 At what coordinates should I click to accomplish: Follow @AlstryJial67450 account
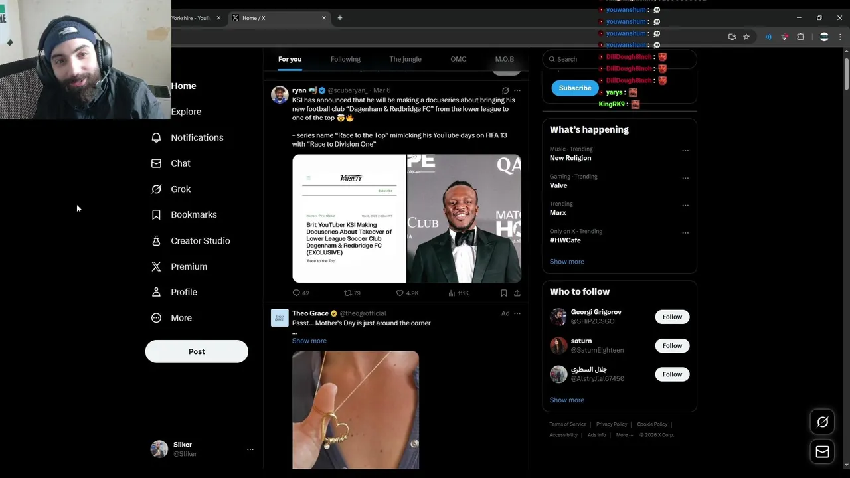(x=672, y=374)
